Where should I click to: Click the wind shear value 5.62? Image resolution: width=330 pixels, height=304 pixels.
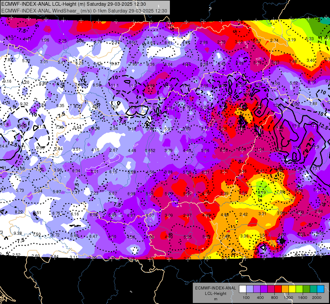(294, 83)
